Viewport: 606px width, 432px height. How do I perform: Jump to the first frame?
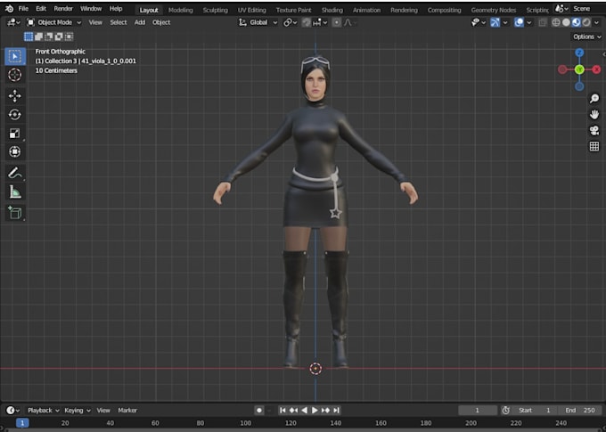point(283,411)
